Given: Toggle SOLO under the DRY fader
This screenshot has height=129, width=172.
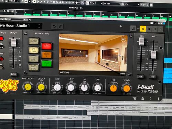Looking at the screenshot, I should tap(140, 76).
